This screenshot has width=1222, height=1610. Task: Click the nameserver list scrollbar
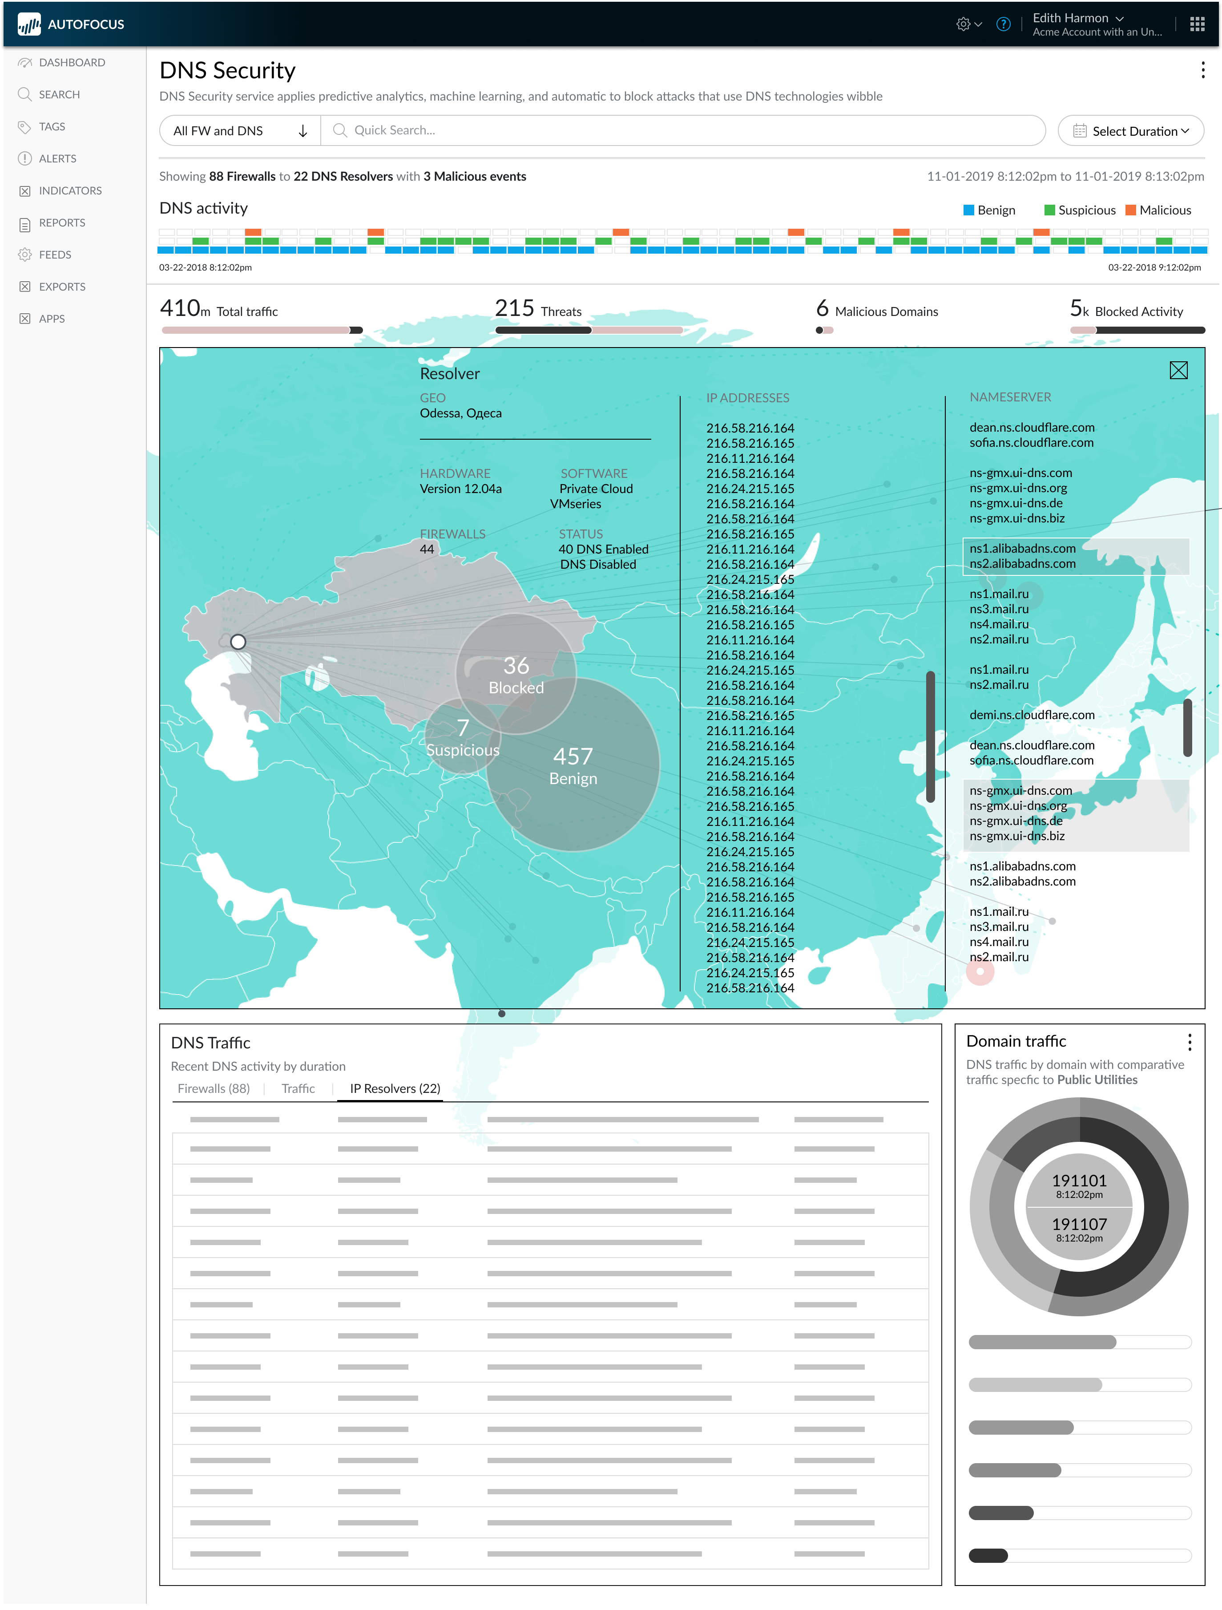point(1187,727)
